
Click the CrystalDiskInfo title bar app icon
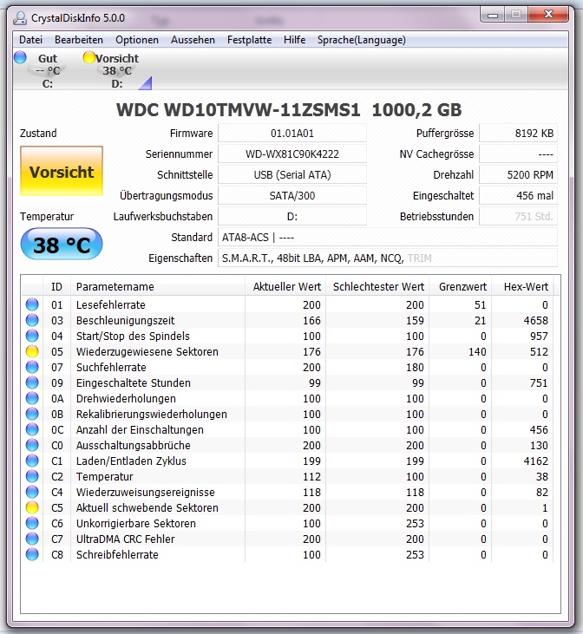(x=19, y=18)
